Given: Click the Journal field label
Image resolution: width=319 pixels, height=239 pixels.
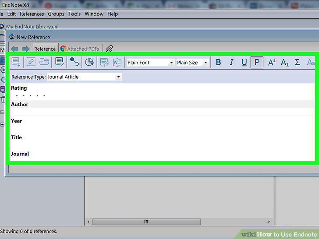Looking at the screenshot, I should click(20, 154).
